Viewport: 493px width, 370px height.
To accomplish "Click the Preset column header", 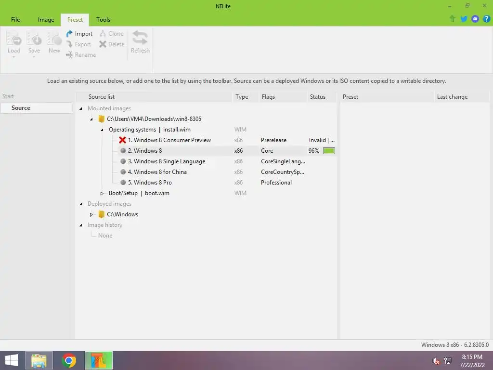I will 387,96.
